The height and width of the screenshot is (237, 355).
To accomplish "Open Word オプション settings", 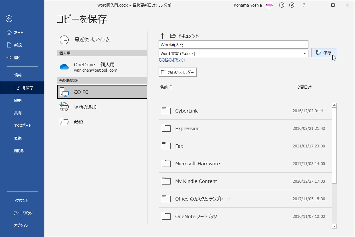I will [x=21, y=225].
